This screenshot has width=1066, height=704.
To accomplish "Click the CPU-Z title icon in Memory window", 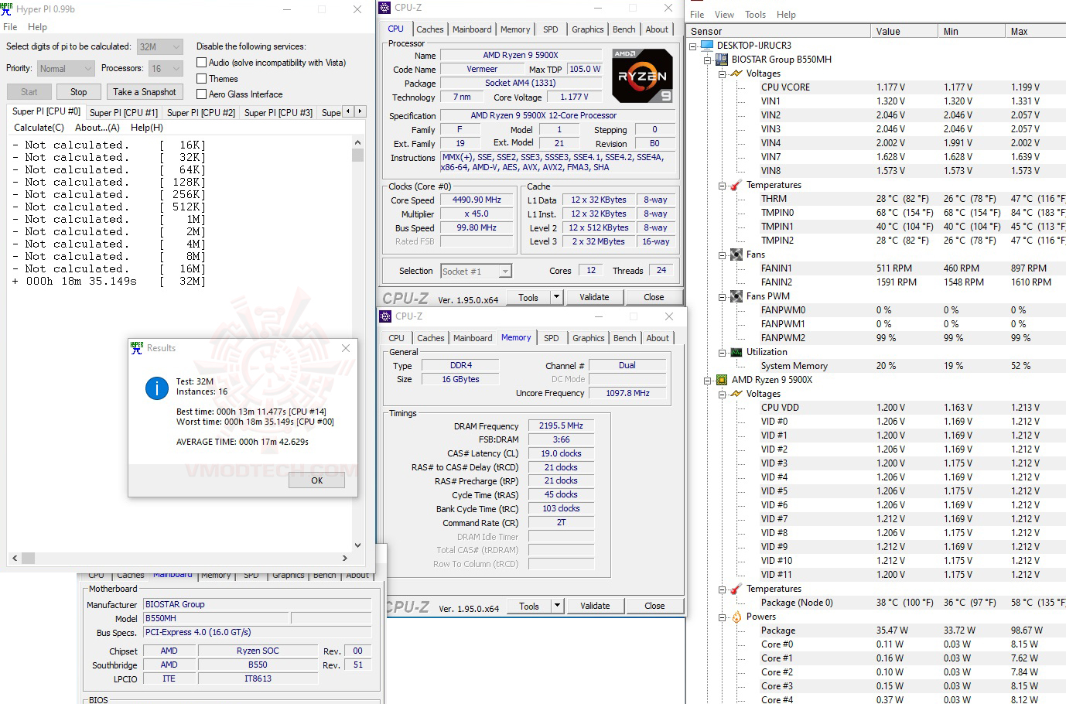I will pos(385,316).
